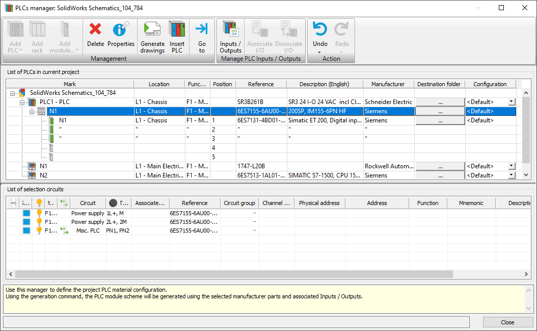Viewport: 537px width, 331px height.
Task: Select the 1747-L20B reference cell
Action: (x=261, y=166)
